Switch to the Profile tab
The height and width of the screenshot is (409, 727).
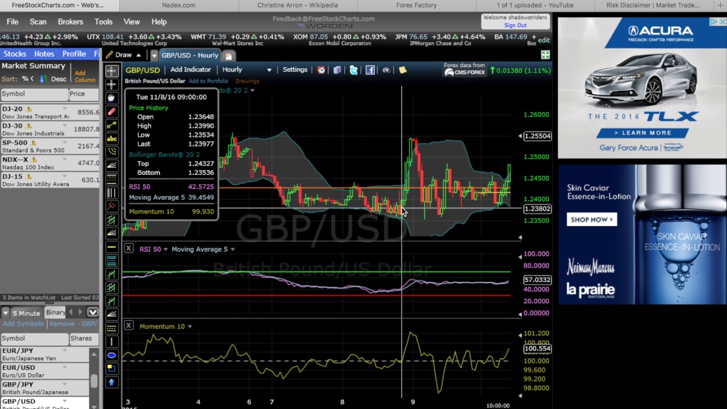click(74, 53)
